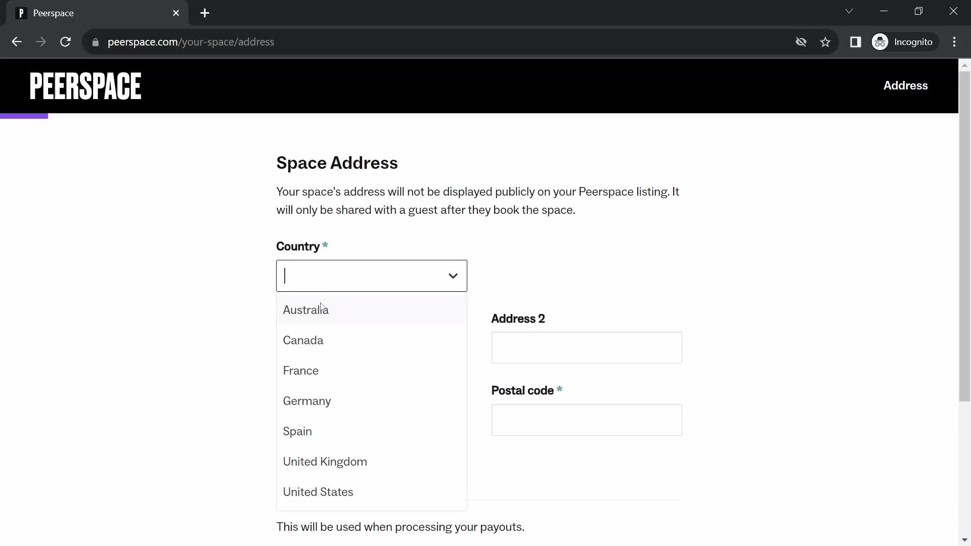This screenshot has width=971, height=546.
Task: Click the Postal code input field
Action: (x=586, y=419)
